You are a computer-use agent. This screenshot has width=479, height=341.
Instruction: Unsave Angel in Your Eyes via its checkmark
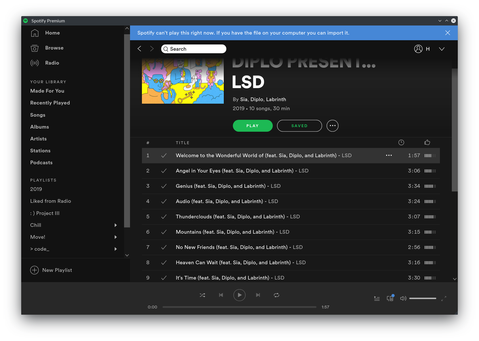pos(164,171)
